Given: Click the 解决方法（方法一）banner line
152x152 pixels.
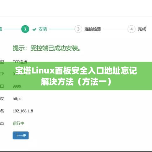Looking at the screenshot, I should [76, 82].
